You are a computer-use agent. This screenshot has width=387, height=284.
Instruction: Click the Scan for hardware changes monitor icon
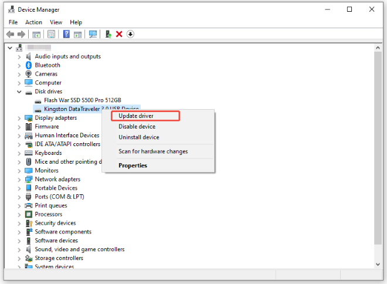point(93,34)
